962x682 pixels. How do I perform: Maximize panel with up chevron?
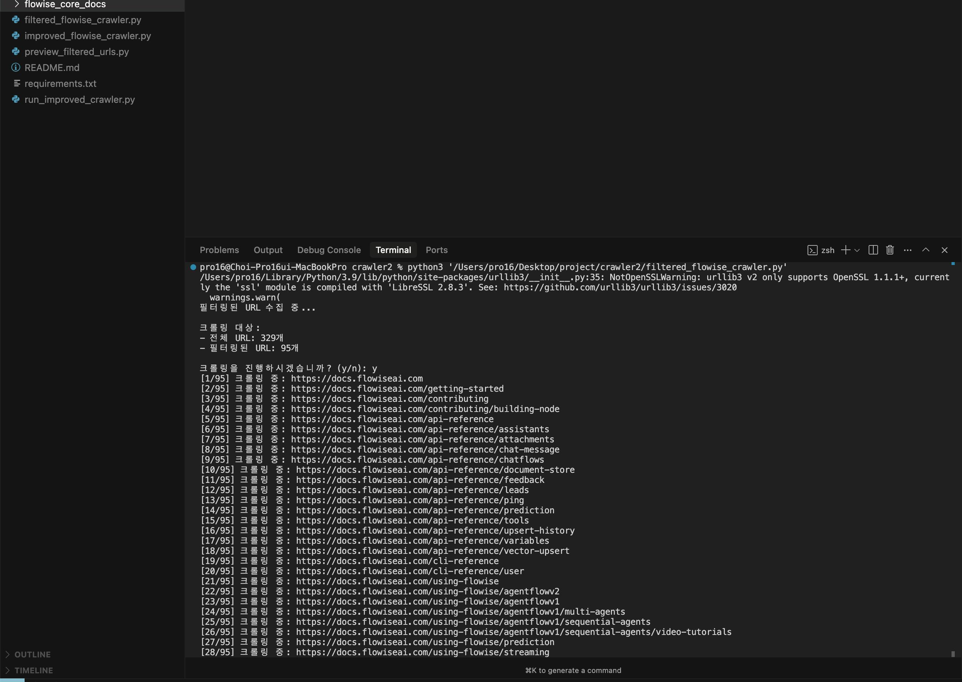pos(925,250)
